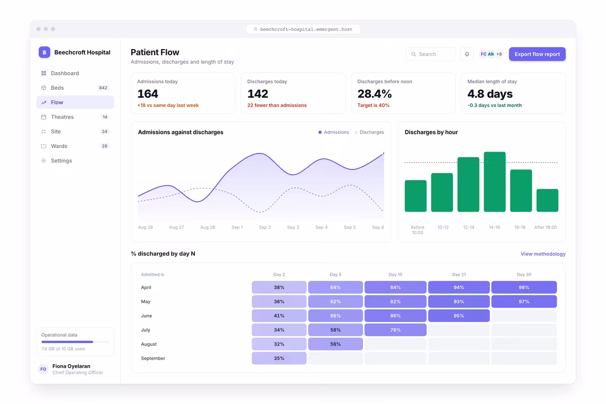Open notifications bell

pyautogui.click(x=467, y=54)
